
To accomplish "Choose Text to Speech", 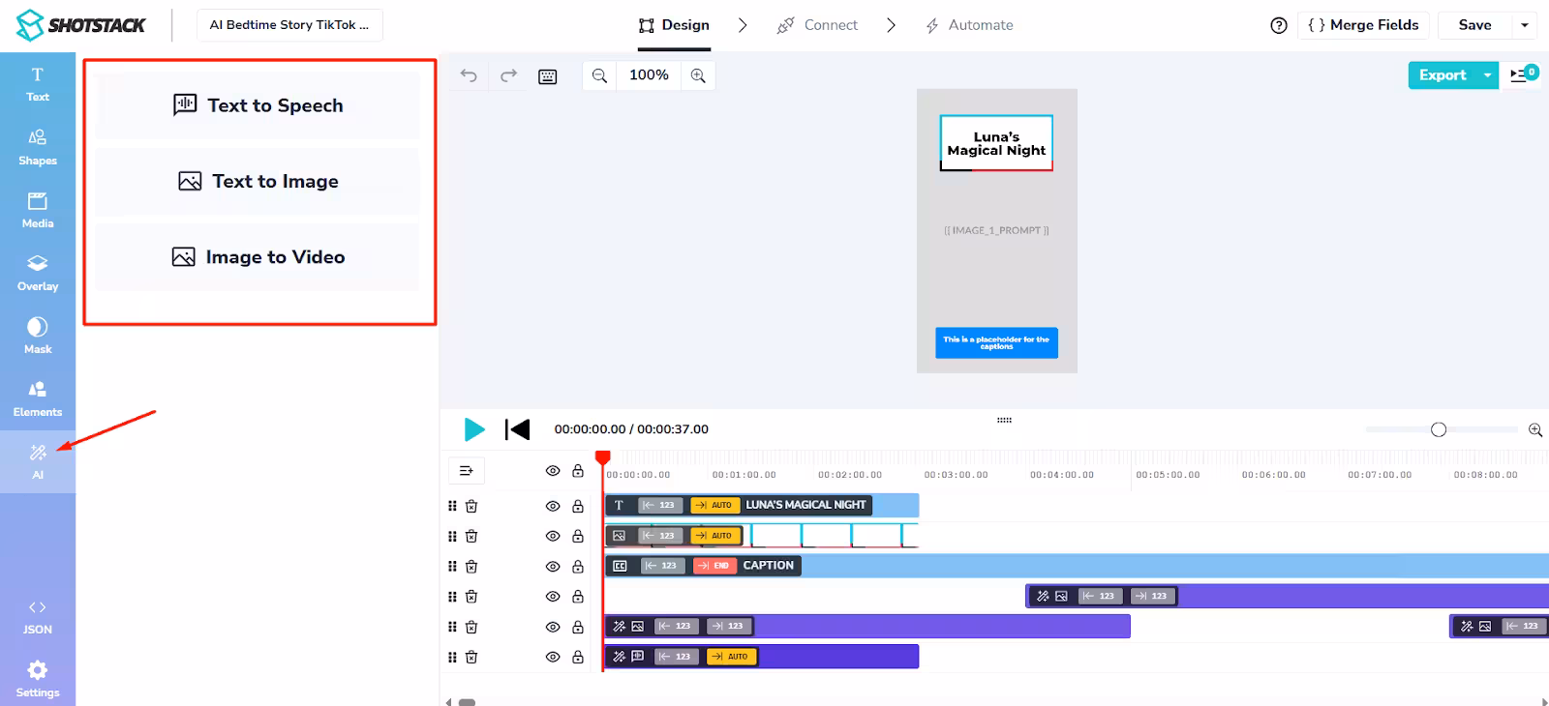I will [258, 105].
